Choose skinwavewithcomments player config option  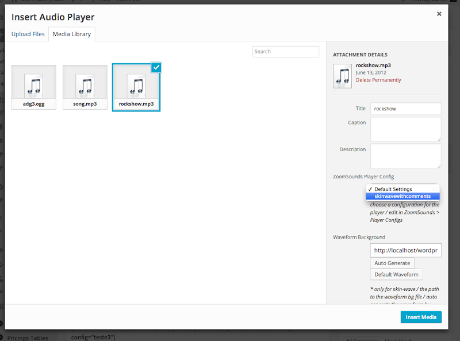click(402, 196)
